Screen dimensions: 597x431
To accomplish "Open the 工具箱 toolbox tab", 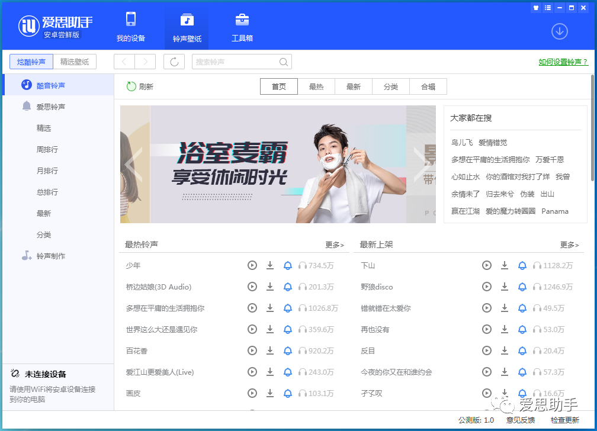I will [x=242, y=27].
